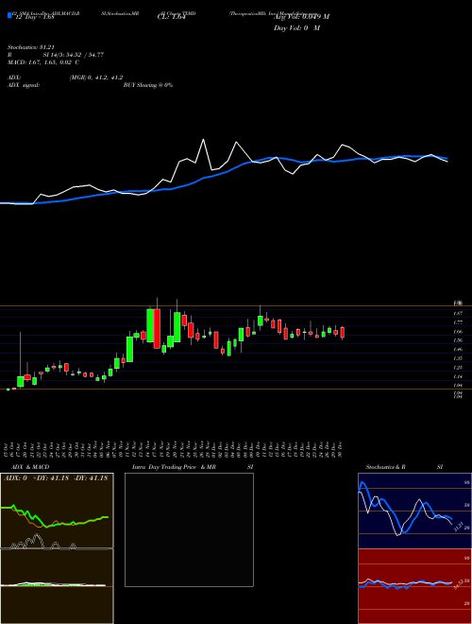The width and height of the screenshot is (472, 624).
Task: Click the highest peak of the white price line
Action: [203, 140]
